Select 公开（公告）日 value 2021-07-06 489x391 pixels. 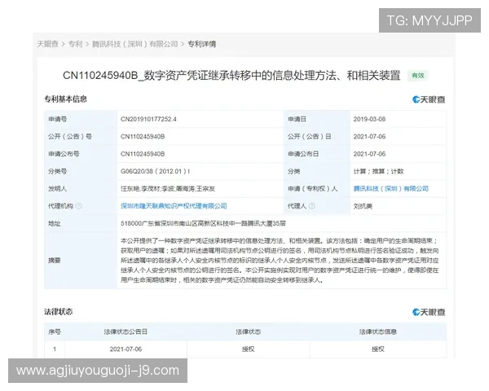click(369, 137)
